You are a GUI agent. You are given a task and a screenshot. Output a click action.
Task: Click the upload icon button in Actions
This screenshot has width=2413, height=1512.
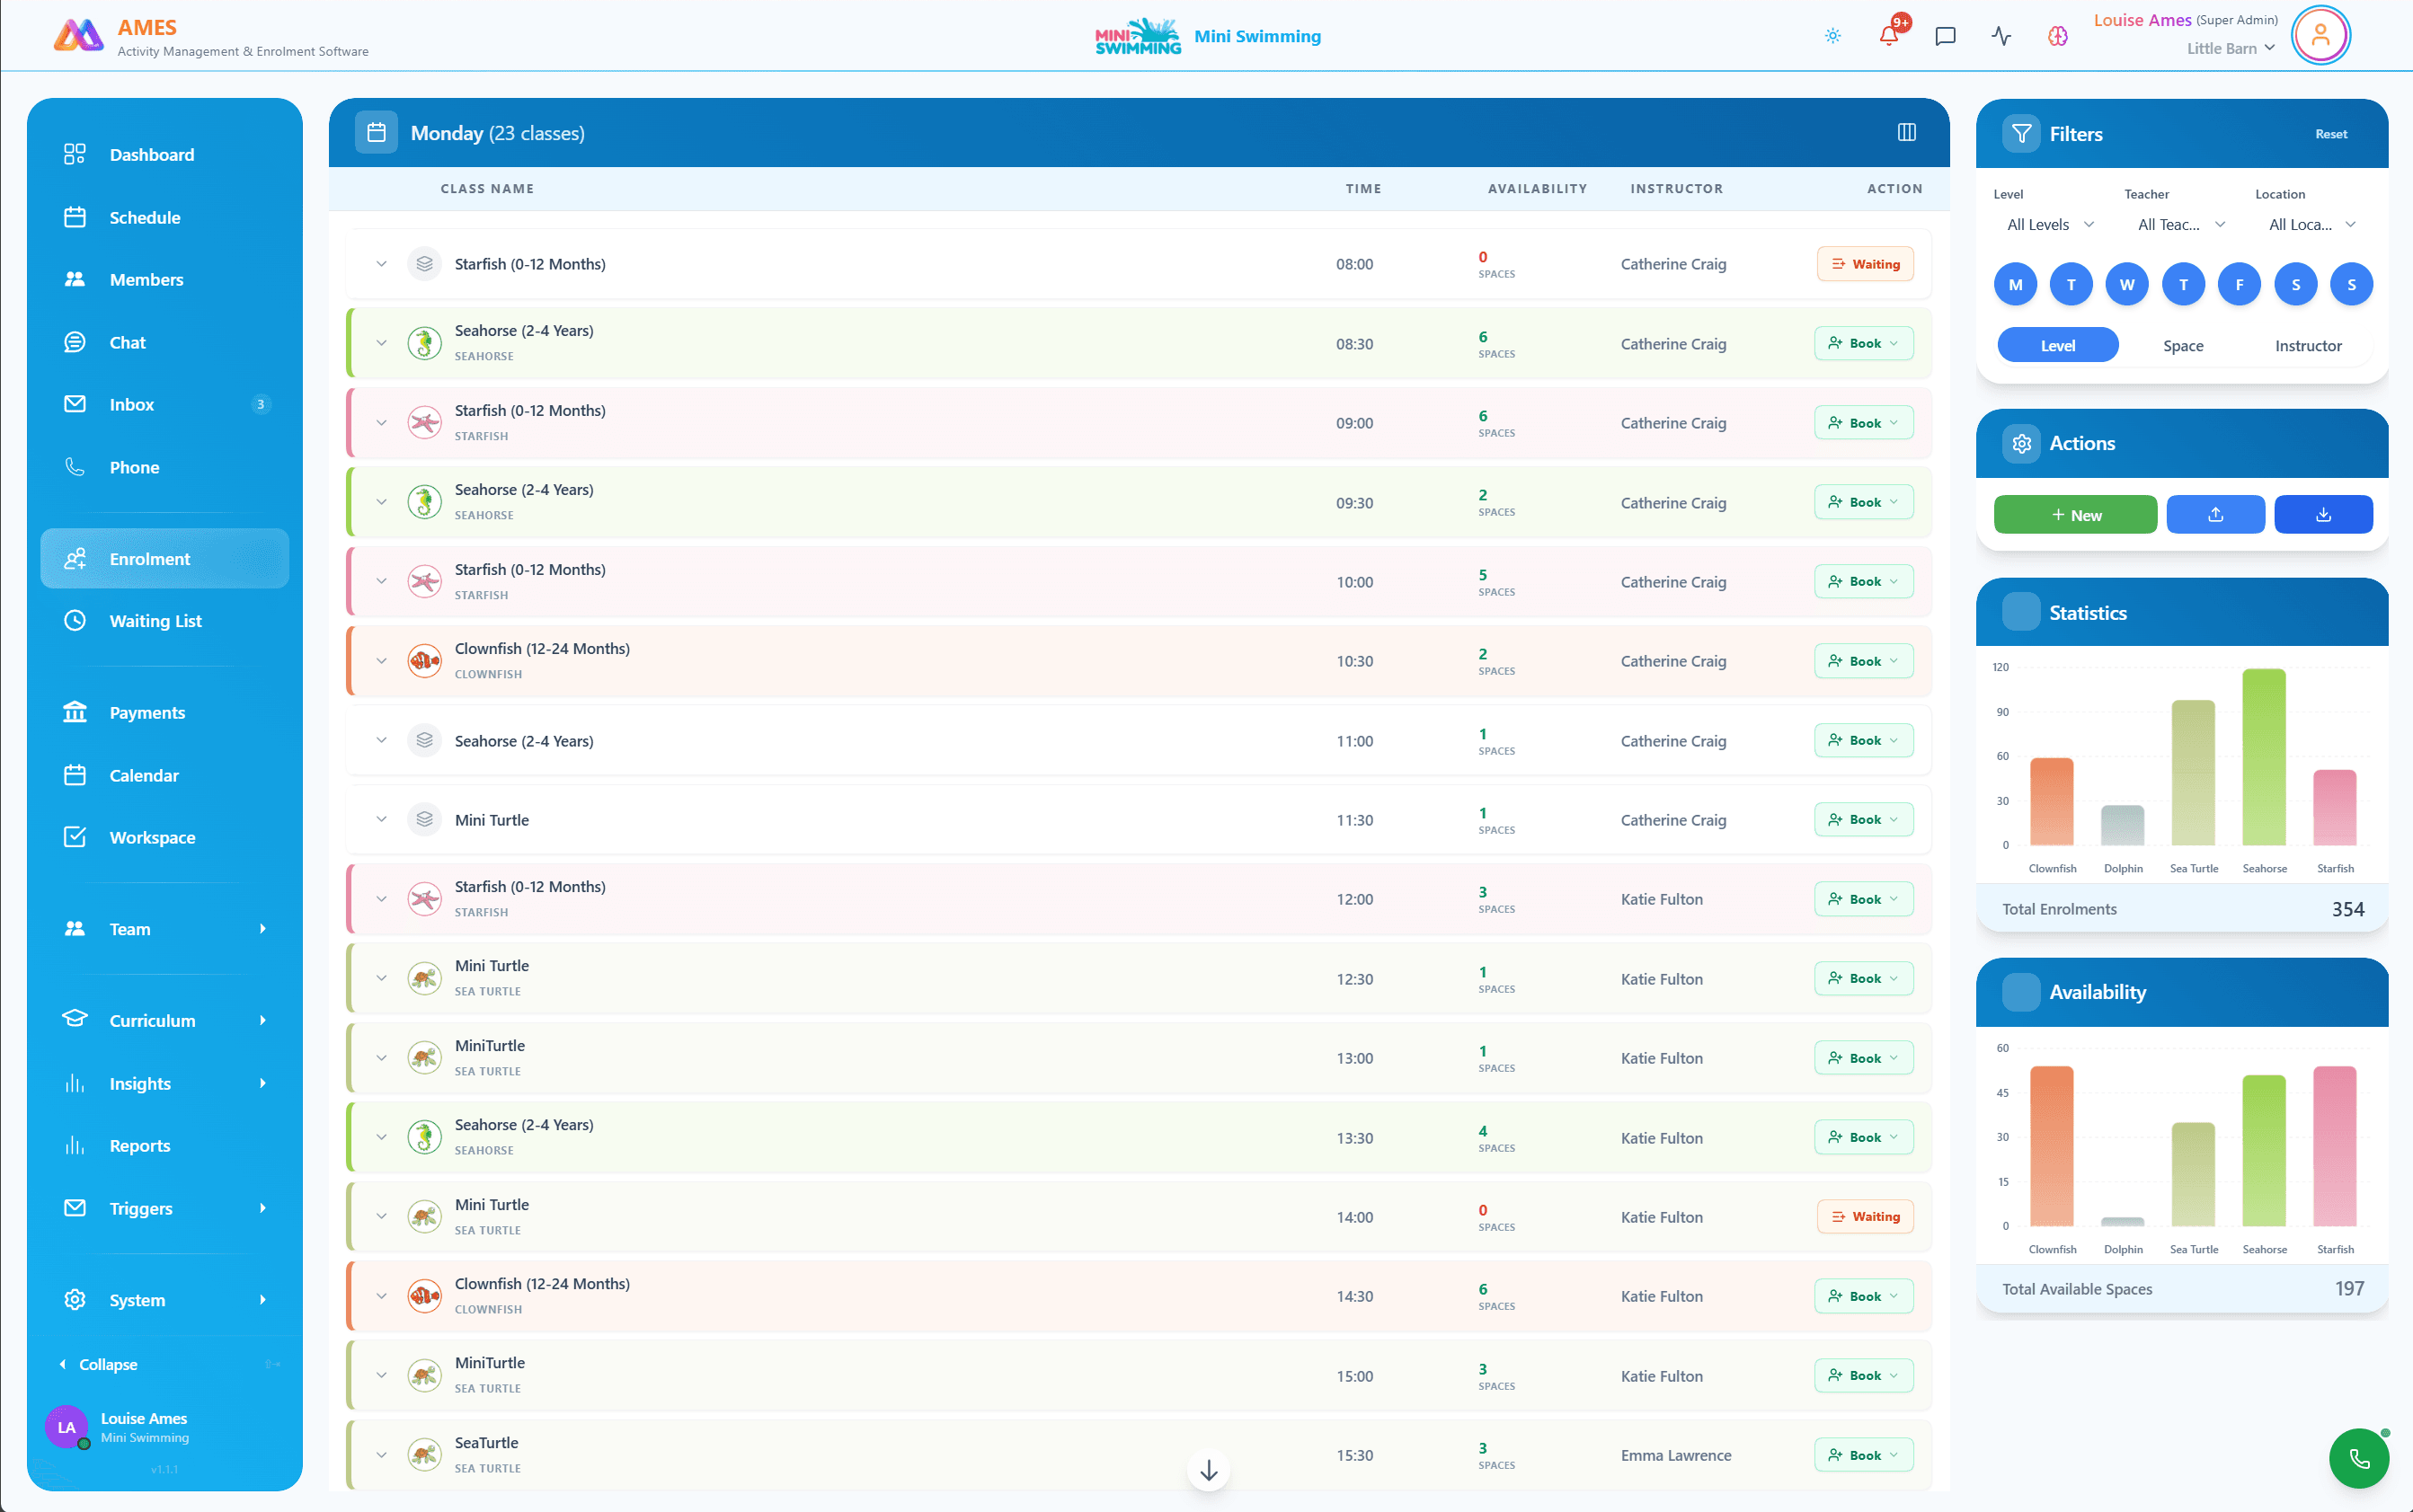[x=2216, y=514]
